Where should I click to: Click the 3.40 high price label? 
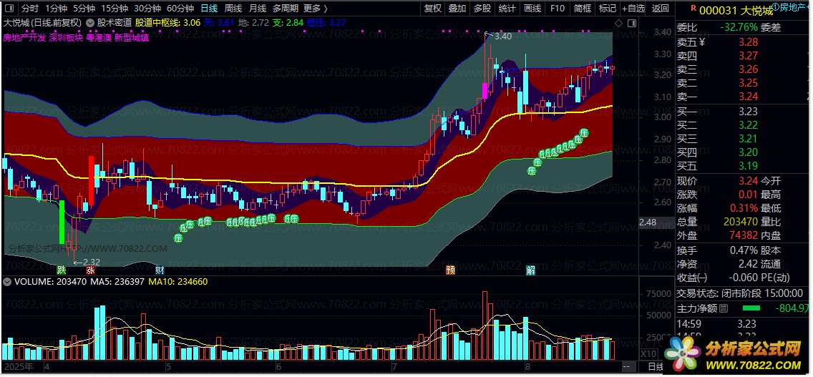click(x=503, y=36)
